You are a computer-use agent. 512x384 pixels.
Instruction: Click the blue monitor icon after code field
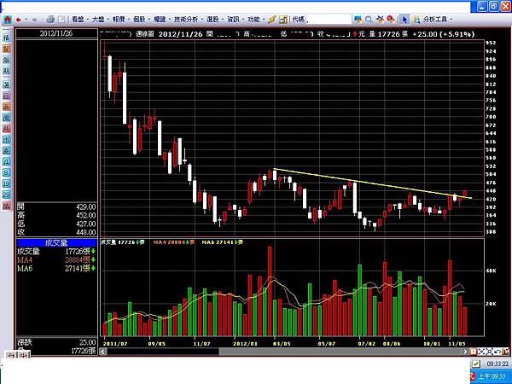pos(358,20)
